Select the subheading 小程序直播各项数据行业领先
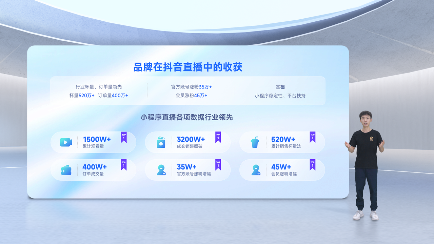This screenshot has height=244, width=434. coord(186,118)
